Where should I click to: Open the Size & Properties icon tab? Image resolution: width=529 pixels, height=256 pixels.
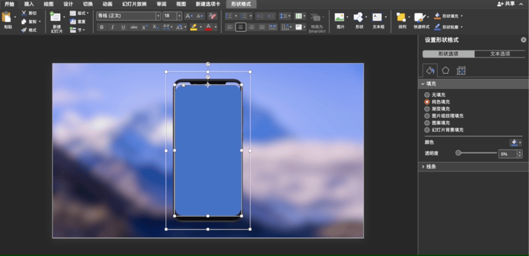pos(461,70)
